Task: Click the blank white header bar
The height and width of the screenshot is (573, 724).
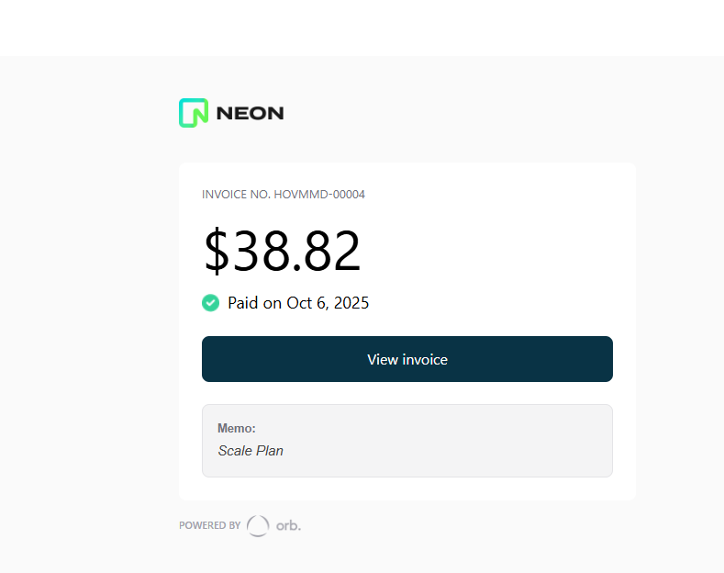Action: click(362, 28)
